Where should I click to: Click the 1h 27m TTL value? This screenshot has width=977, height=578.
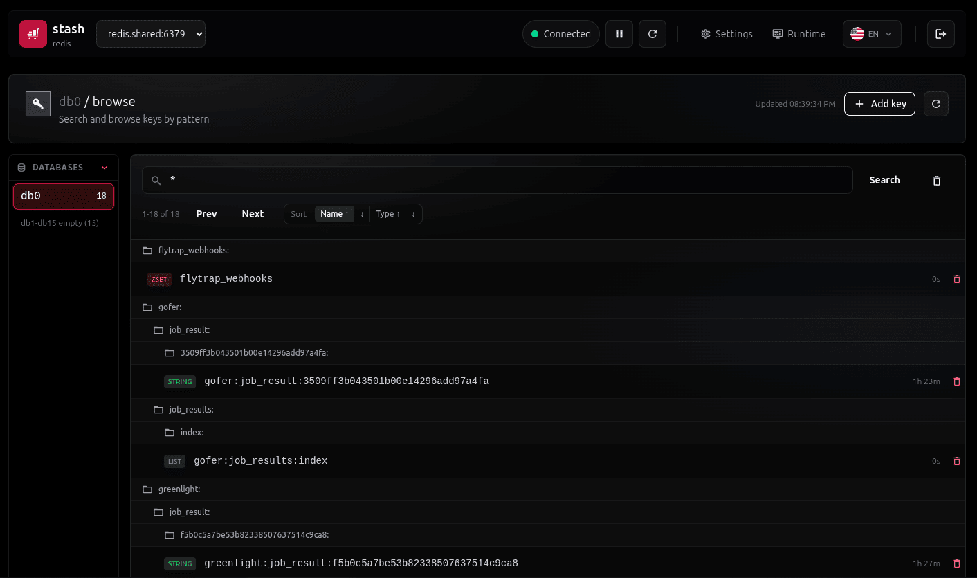(926, 563)
